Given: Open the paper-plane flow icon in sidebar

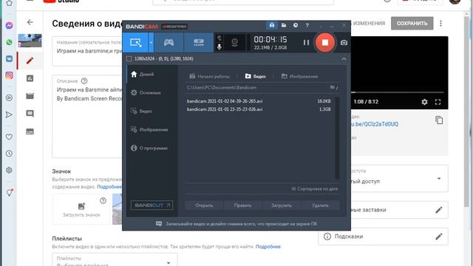Looking at the screenshot, I should 9,115.
